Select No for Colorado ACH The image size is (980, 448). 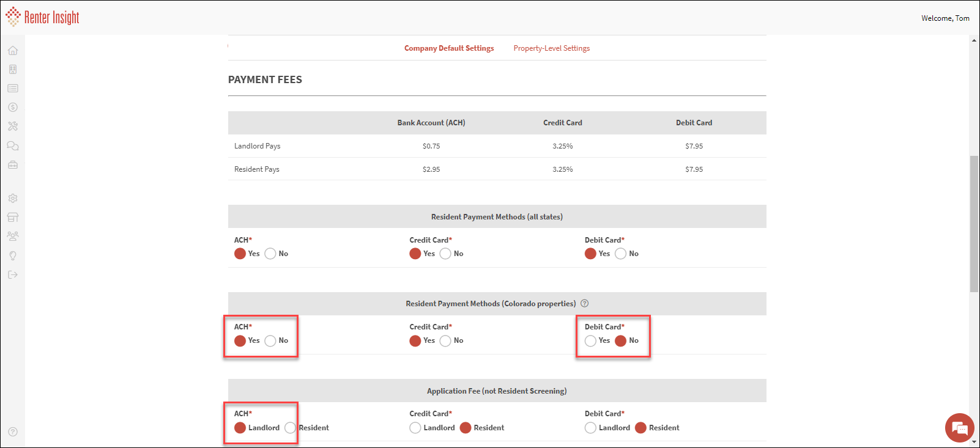(270, 341)
